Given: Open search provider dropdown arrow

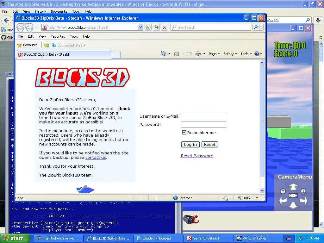Looking at the screenshot, I should [261, 27].
